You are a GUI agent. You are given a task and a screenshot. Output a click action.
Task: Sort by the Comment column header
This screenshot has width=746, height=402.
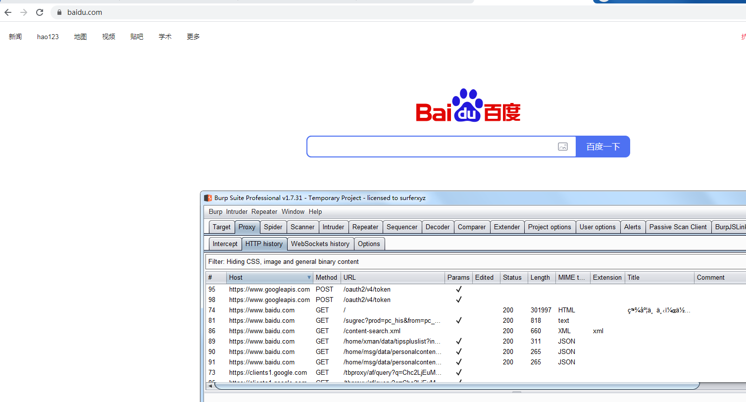(720, 277)
